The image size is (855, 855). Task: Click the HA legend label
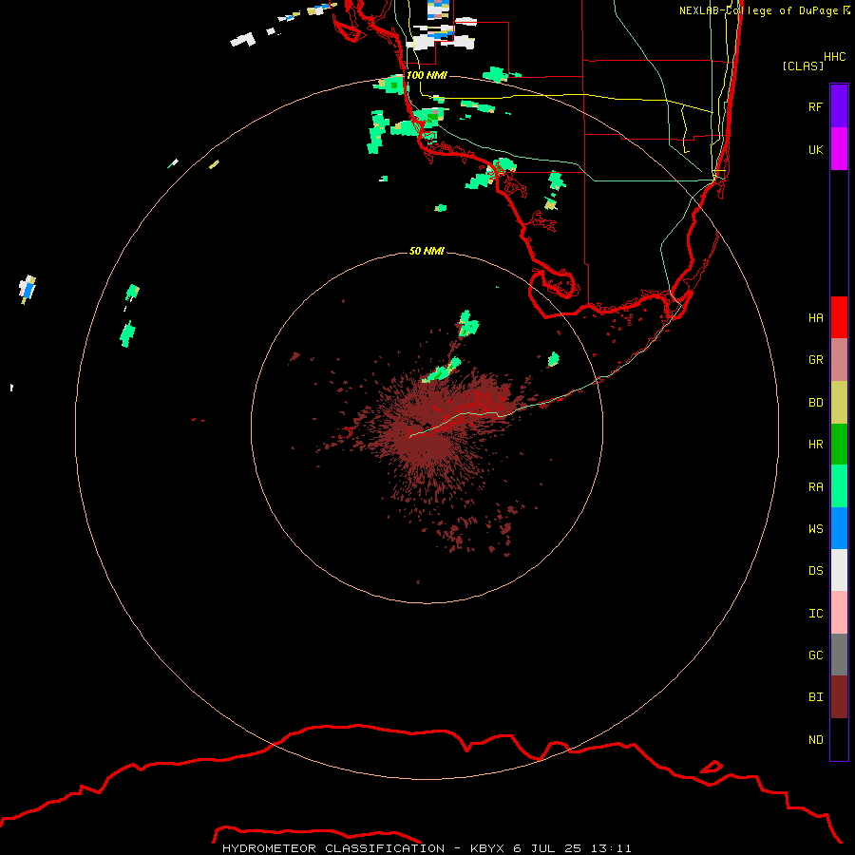click(x=815, y=318)
